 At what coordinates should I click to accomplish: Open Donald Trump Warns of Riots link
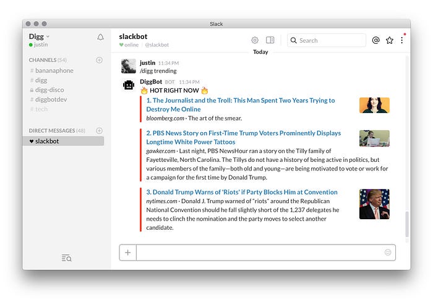[x=242, y=192]
